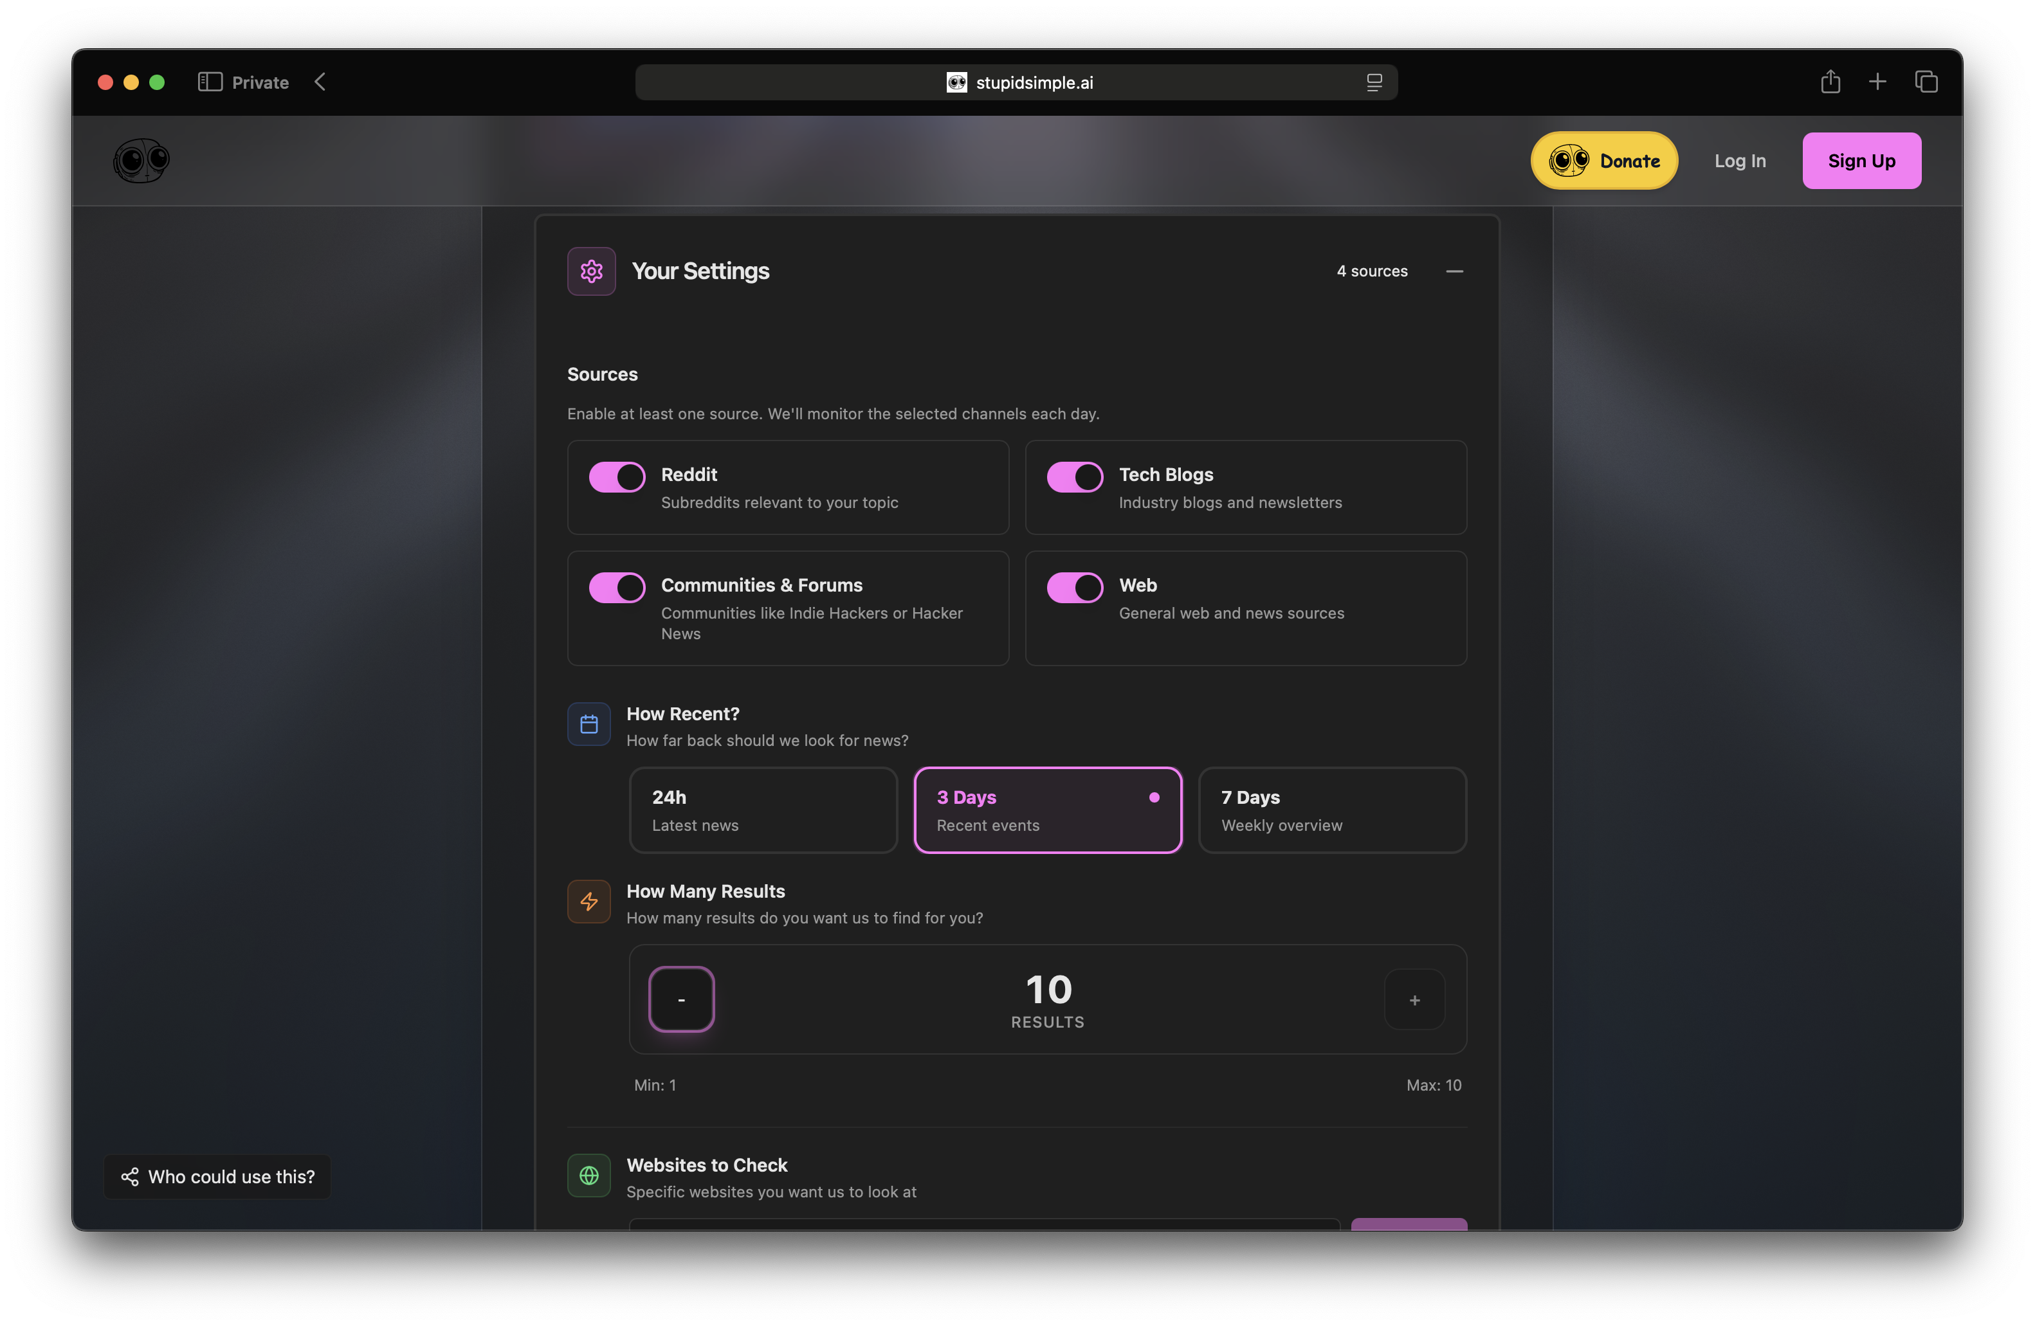2035x1326 pixels.
Task: Decrease results with the minus button
Action: pyautogui.click(x=682, y=999)
